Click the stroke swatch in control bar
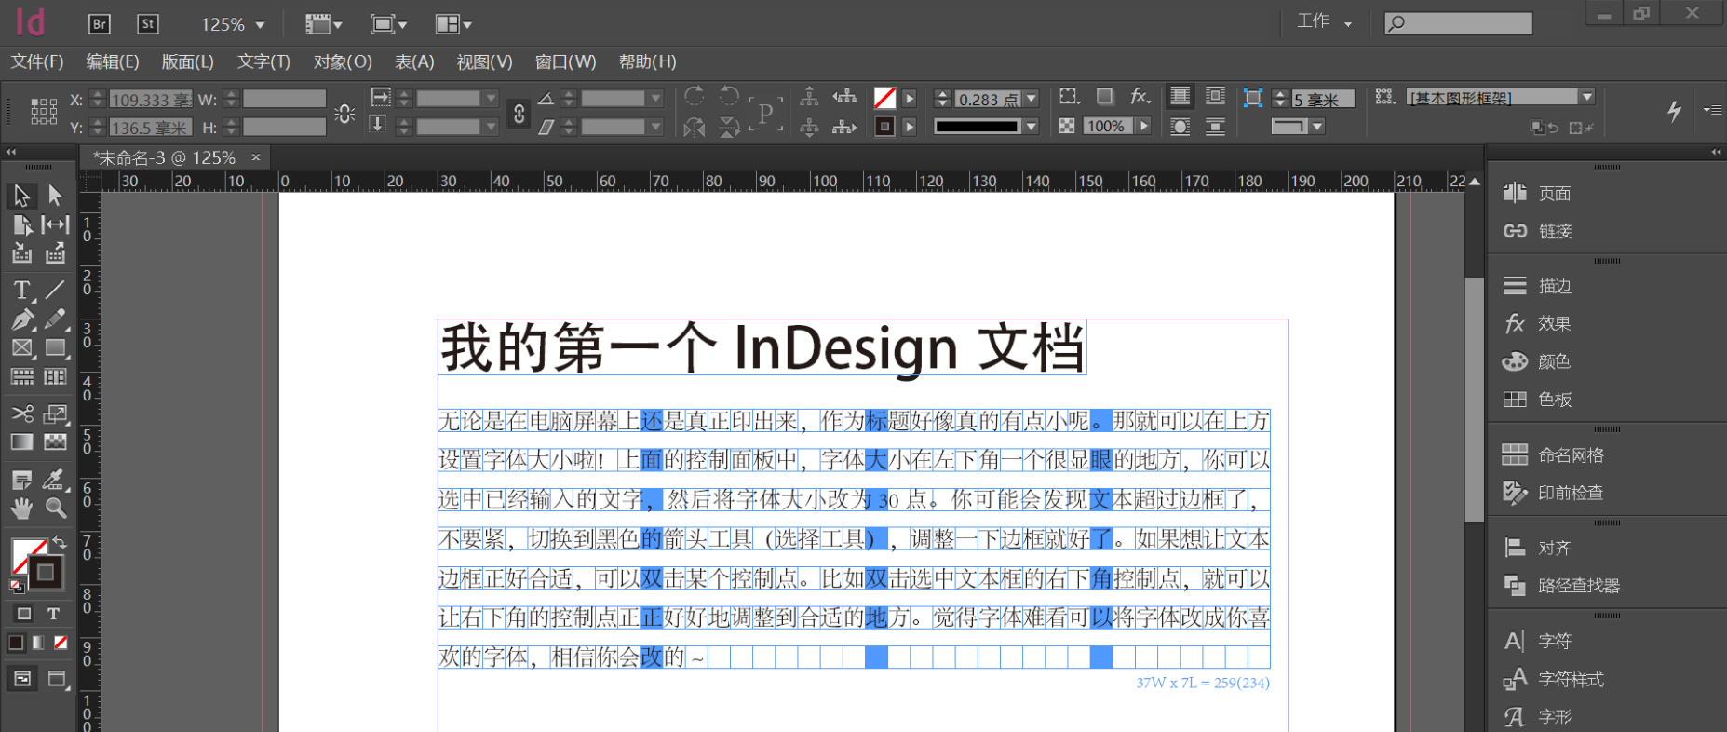Image resolution: width=1727 pixels, height=732 pixels. point(884,126)
